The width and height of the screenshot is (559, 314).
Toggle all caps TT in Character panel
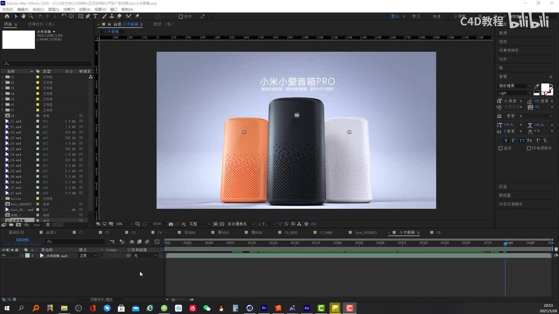click(521, 140)
